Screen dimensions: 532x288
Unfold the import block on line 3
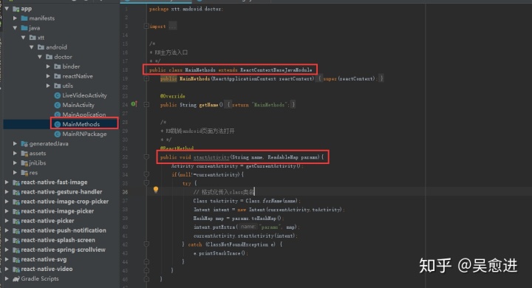(146, 26)
